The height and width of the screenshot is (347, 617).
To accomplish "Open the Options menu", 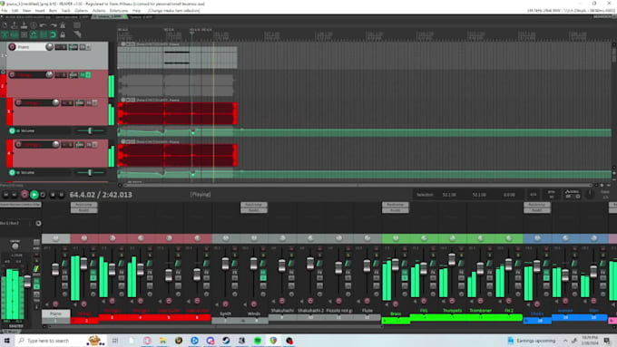I will 81,11.
